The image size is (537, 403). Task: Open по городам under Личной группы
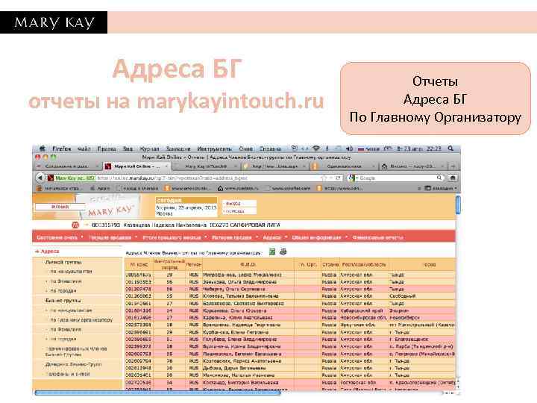click(63, 290)
